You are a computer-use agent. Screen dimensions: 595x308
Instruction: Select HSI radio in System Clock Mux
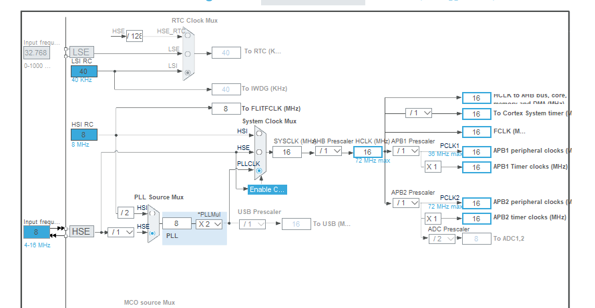[259, 133]
